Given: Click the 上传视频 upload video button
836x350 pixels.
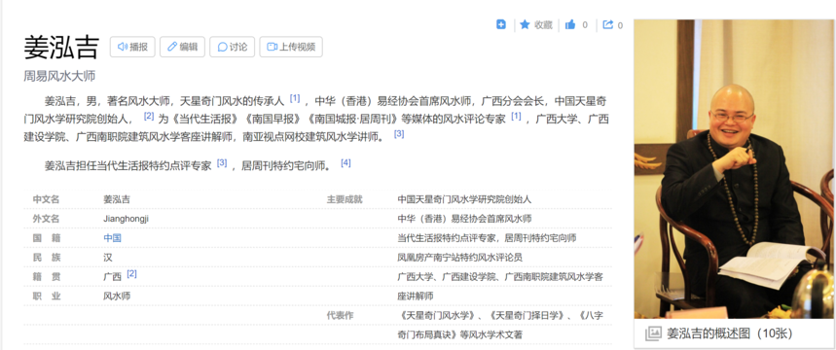Looking at the screenshot, I should [x=291, y=47].
